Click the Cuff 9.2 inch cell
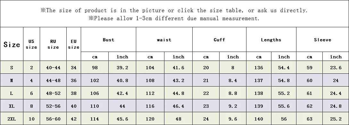This screenshot has width=349, height=125. click(233, 106)
